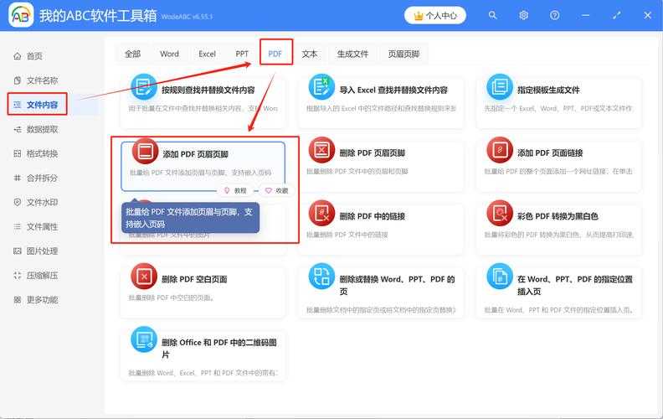Image resolution: width=663 pixels, height=419 pixels.
Task: Open the settings gear in title bar
Action: (523, 15)
